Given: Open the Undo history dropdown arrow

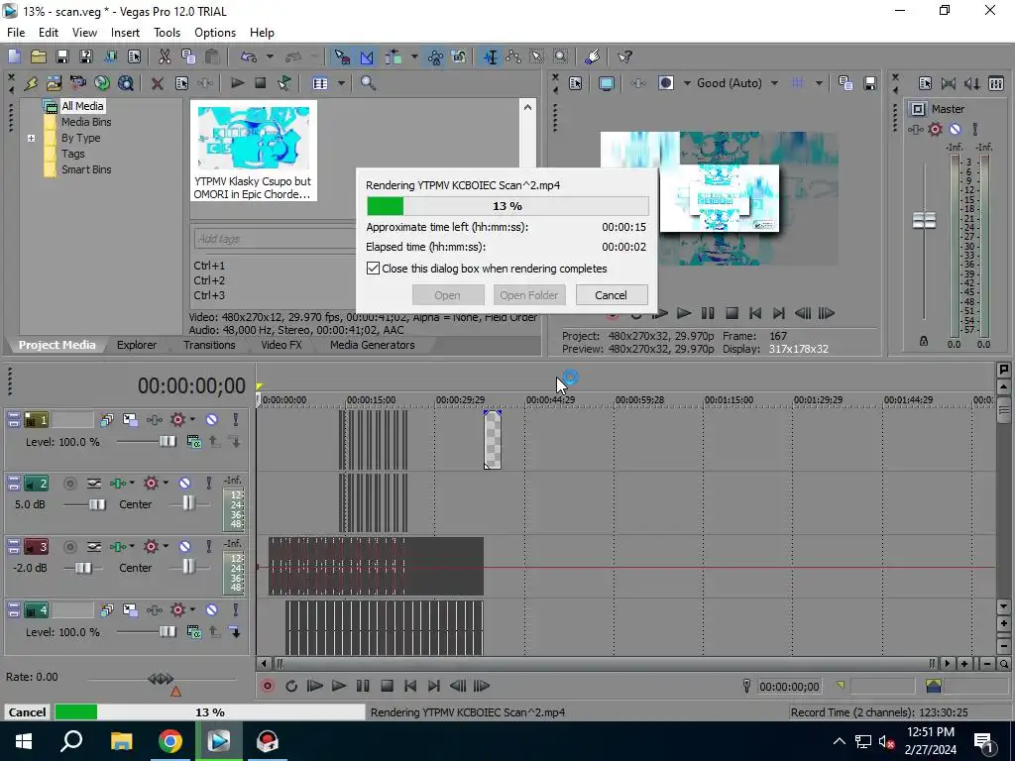Looking at the screenshot, I should (x=270, y=56).
